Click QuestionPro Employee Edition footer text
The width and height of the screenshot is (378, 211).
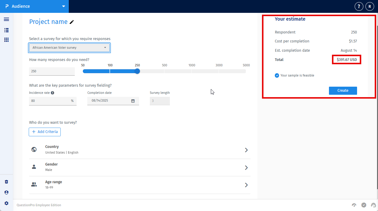[x=39, y=205]
